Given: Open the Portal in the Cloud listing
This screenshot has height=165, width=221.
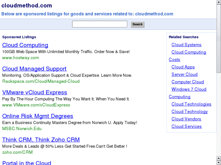Looking at the screenshot, I should click(x=27, y=163).
